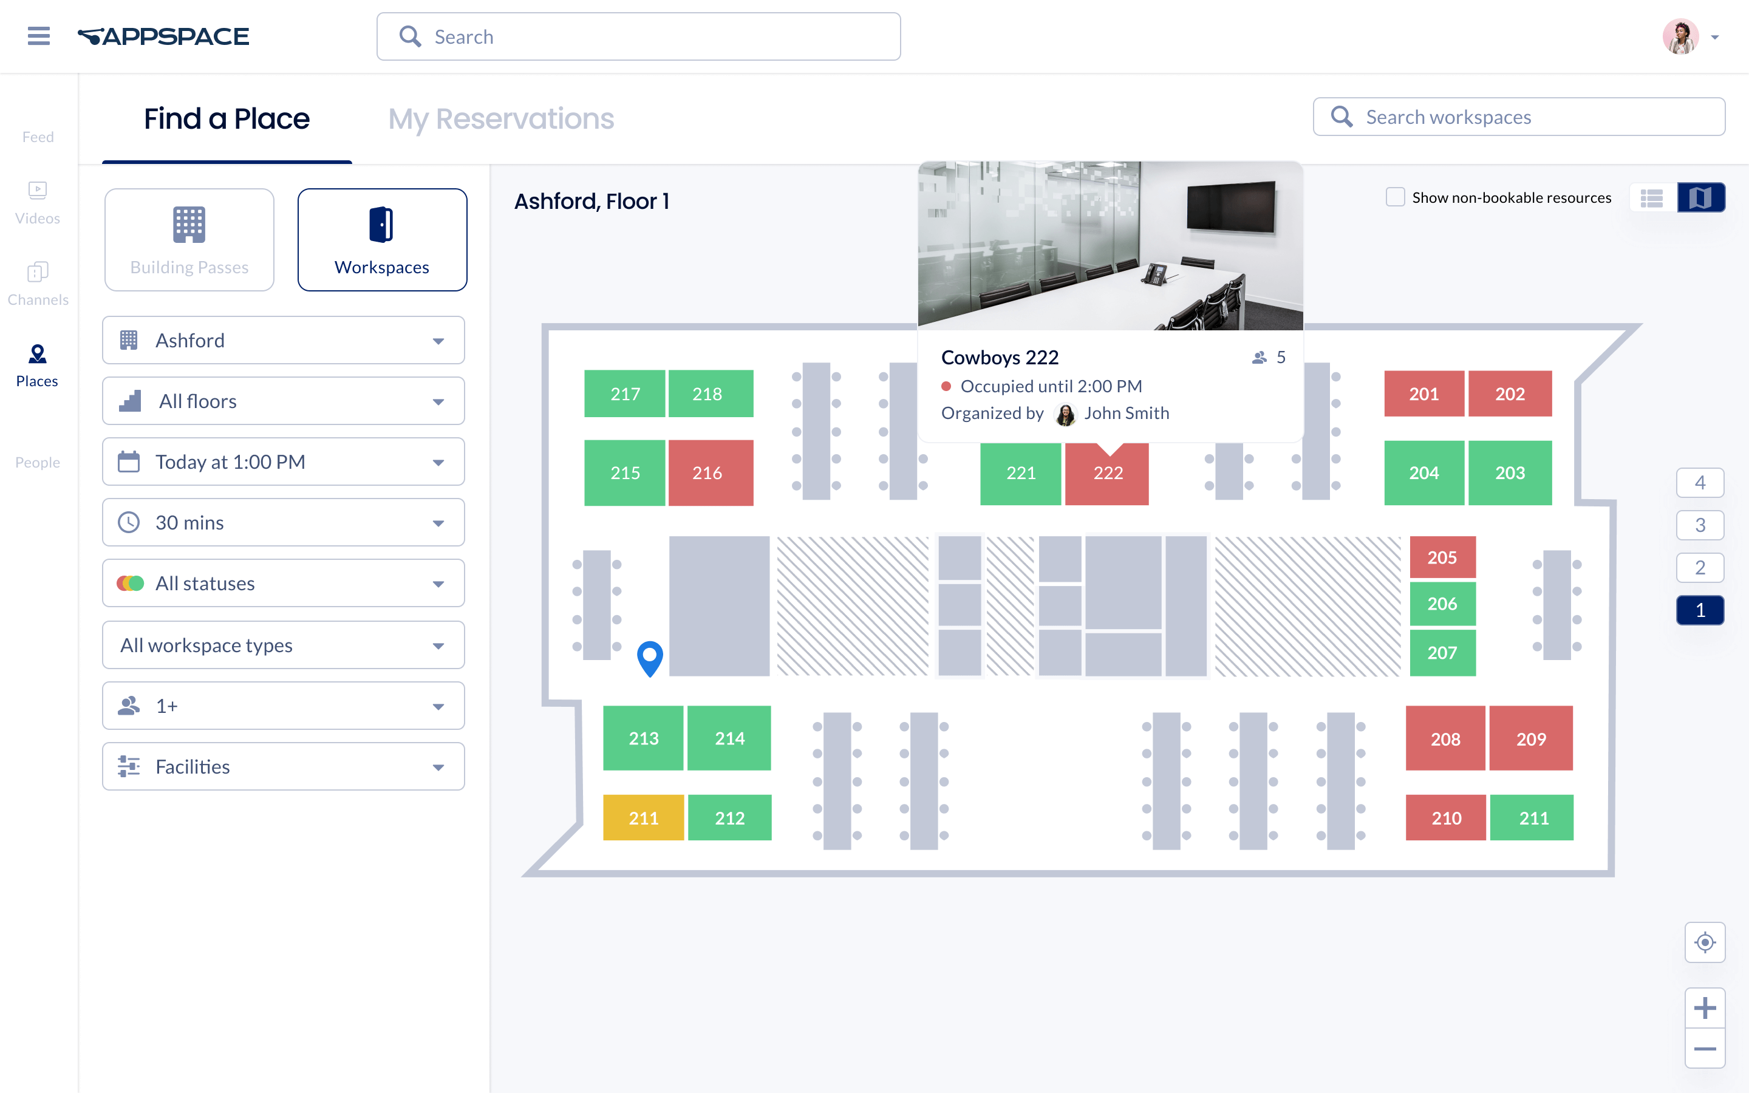Switch to list view icon
The image size is (1749, 1093).
pyautogui.click(x=1652, y=197)
